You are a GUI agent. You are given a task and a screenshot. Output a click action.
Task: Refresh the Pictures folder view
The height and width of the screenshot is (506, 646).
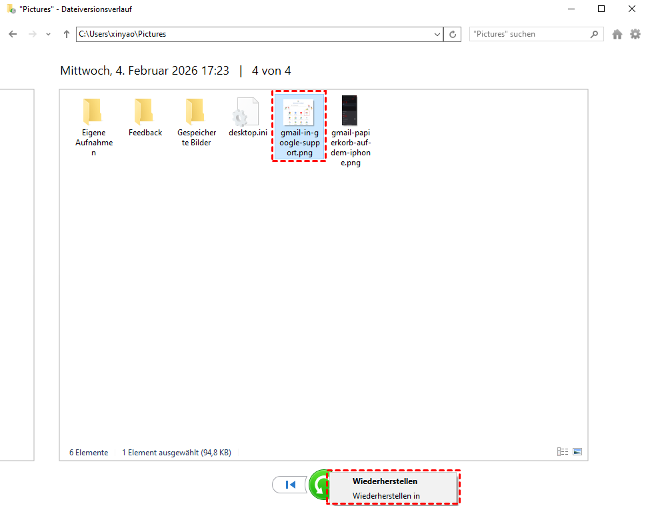click(453, 34)
